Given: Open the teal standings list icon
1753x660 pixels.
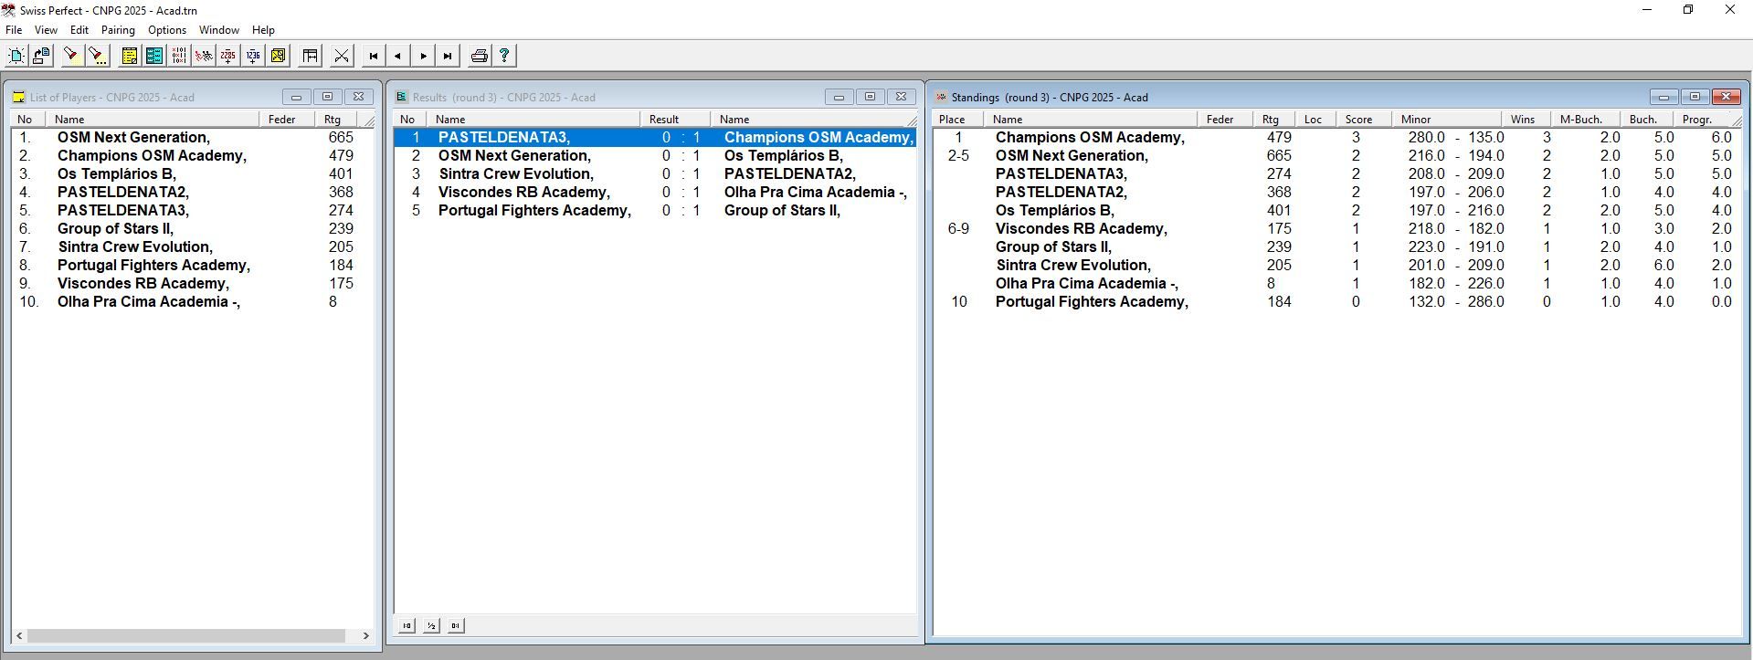Looking at the screenshot, I should [154, 56].
